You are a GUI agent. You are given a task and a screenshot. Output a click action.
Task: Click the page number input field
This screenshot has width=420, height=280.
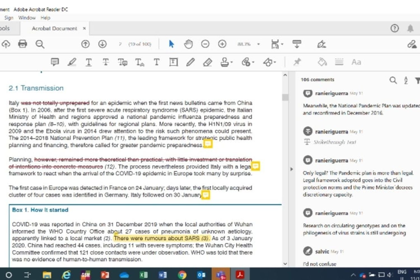pos(120,44)
